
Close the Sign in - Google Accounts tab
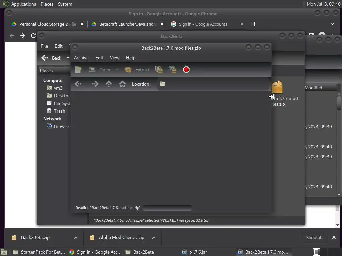tap(242, 24)
